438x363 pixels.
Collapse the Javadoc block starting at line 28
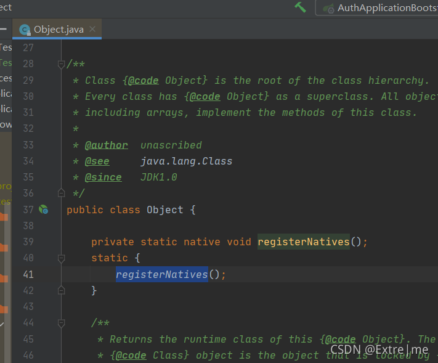coord(61,64)
